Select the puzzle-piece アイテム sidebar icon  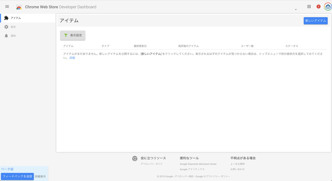click(x=6, y=18)
